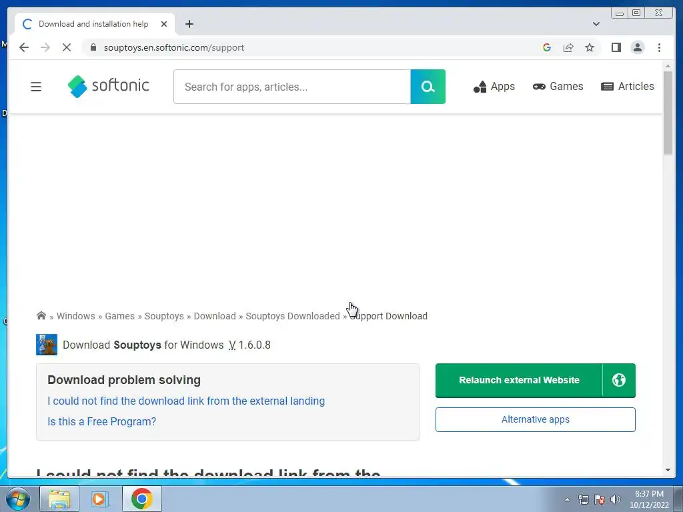Go to home via breadcrumb house icon

[41, 315]
